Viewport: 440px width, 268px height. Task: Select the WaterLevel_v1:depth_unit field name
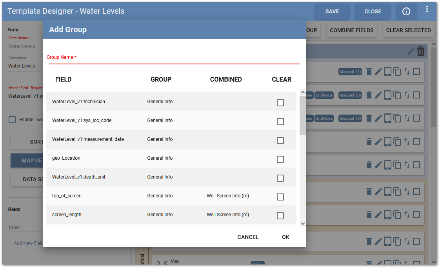pos(79,177)
